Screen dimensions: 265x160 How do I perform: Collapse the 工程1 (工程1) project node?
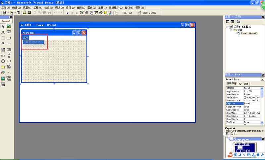[x=227, y=27]
